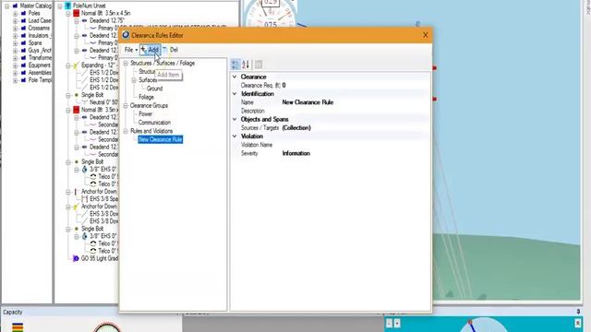Screen dimensions: 591x332
Task: Click the Equipment catalog icon
Action: point(23,65)
